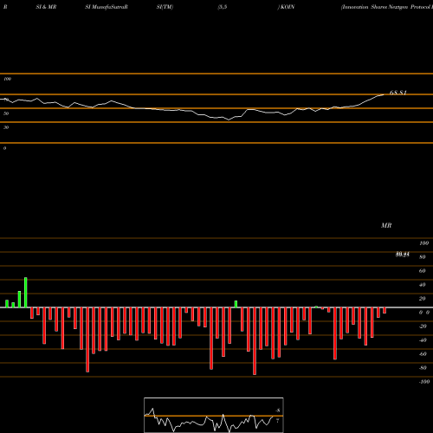Image resolution: width=433 pixels, height=433 pixels.
Task: Click the -100 label on MR axis
Action: coord(424,382)
